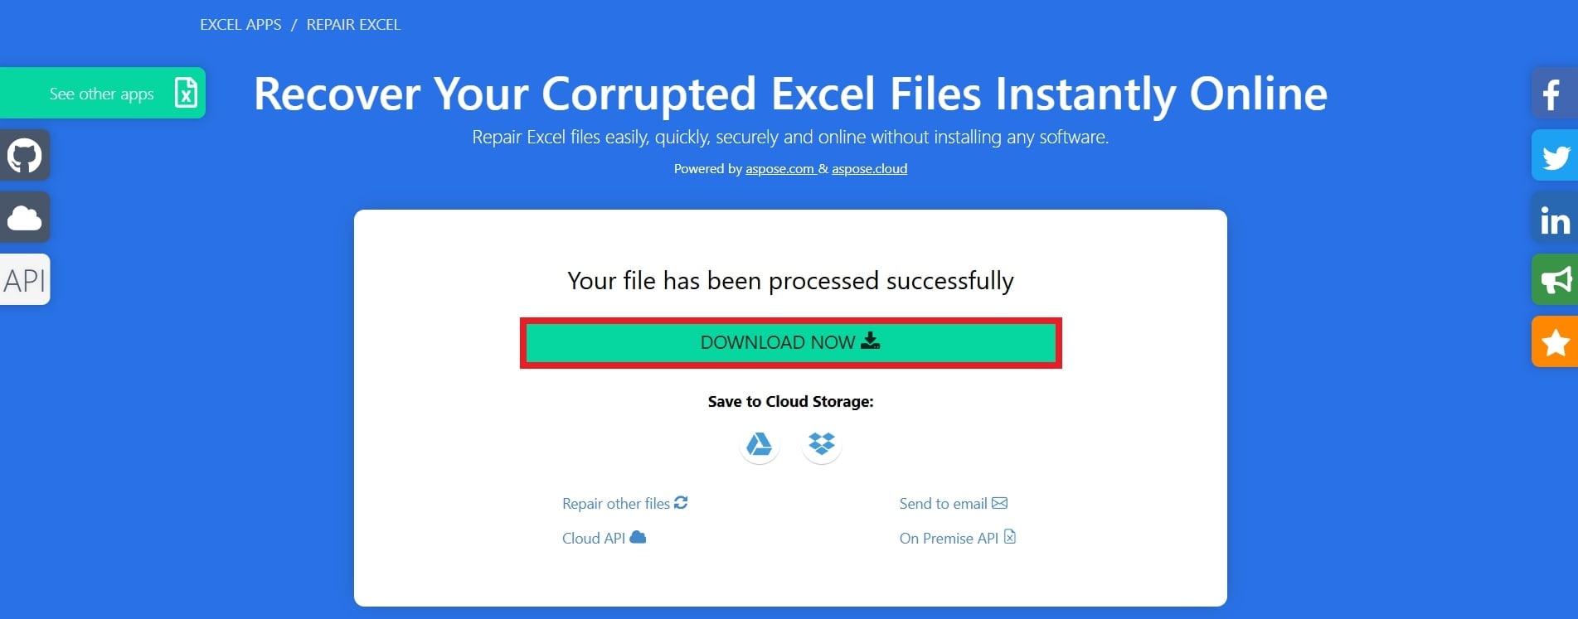Share the page on Twitter

tap(1554, 156)
